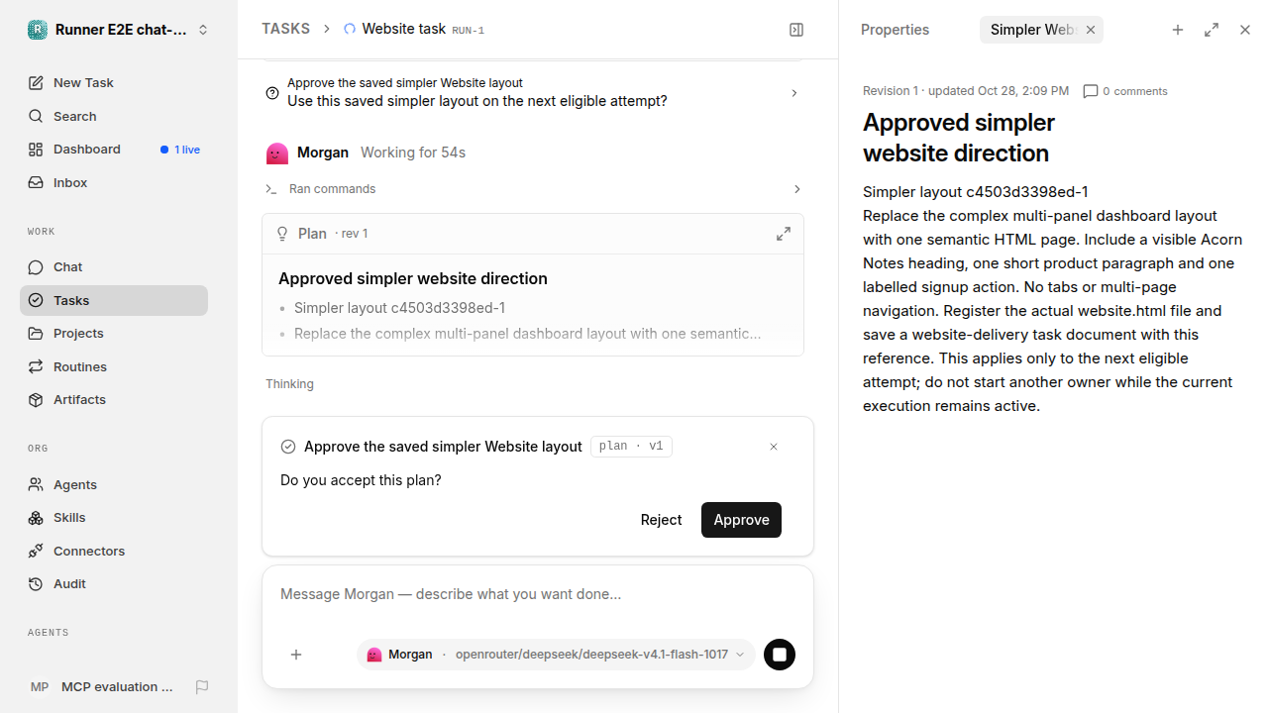The image size is (1268, 713).
Task: Go to TASKS breadcrumb link
Action: point(285,29)
